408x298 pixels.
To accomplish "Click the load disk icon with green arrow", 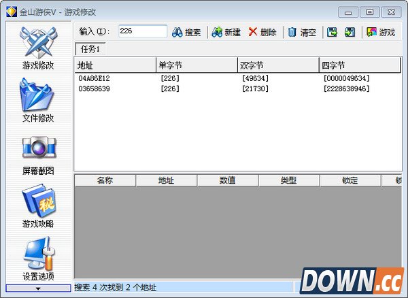I will [x=350, y=32].
